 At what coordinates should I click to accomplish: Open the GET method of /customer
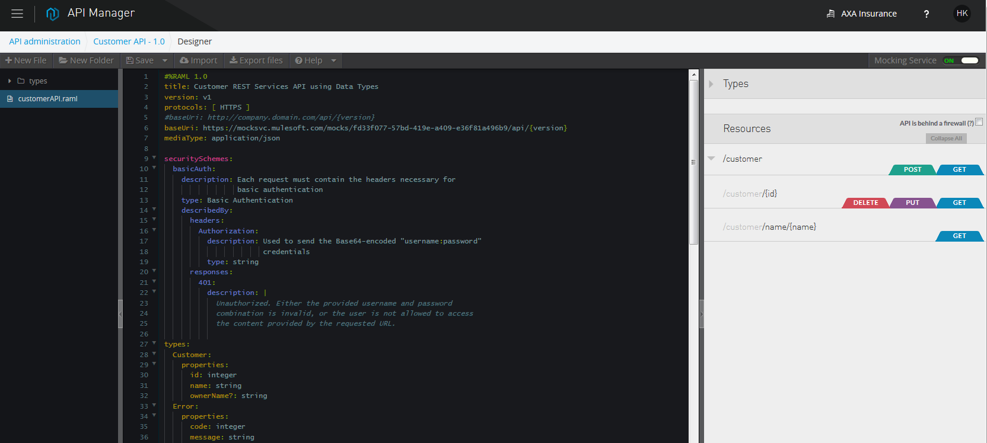960,170
